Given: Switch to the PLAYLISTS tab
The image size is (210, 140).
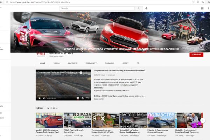Looking at the screenshot, I should [73, 63].
